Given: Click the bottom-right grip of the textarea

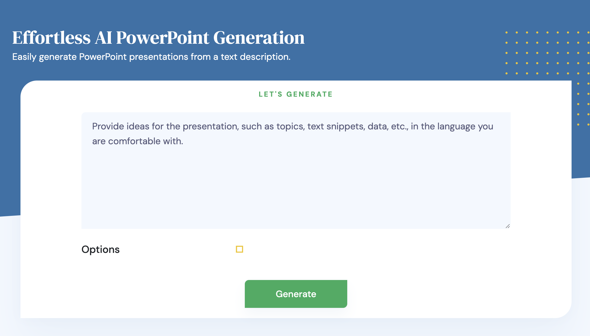Looking at the screenshot, I should pyautogui.click(x=508, y=226).
